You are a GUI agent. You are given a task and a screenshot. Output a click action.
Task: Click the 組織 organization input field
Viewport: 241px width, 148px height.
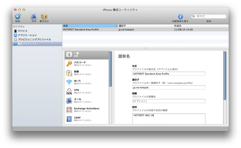click(169, 101)
